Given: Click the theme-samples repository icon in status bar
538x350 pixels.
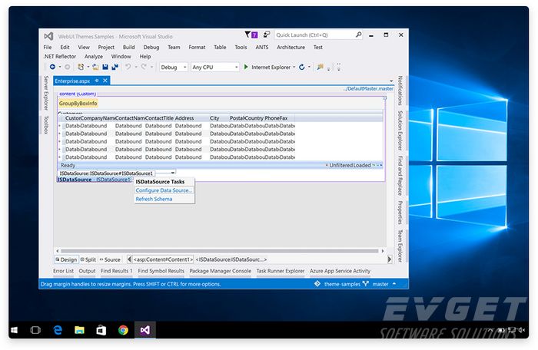Looking at the screenshot, I should 317,284.
